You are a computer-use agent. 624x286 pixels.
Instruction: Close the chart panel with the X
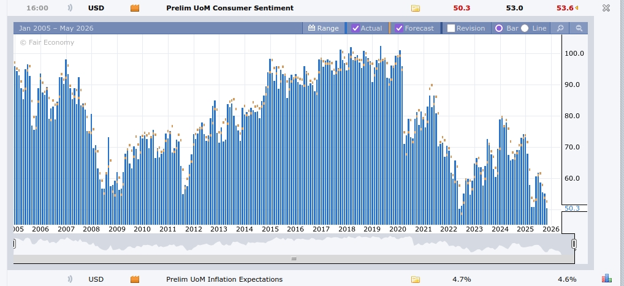pyautogui.click(x=606, y=8)
